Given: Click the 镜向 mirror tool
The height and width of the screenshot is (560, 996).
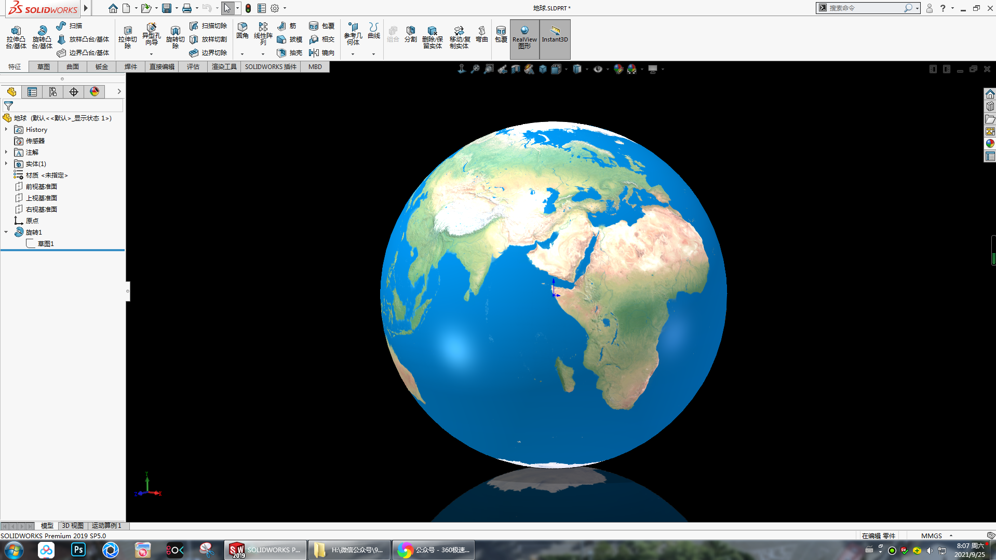Looking at the screenshot, I should coord(322,52).
